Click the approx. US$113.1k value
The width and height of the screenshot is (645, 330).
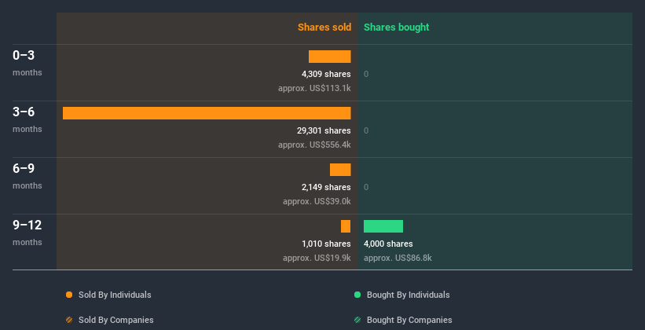pos(314,88)
